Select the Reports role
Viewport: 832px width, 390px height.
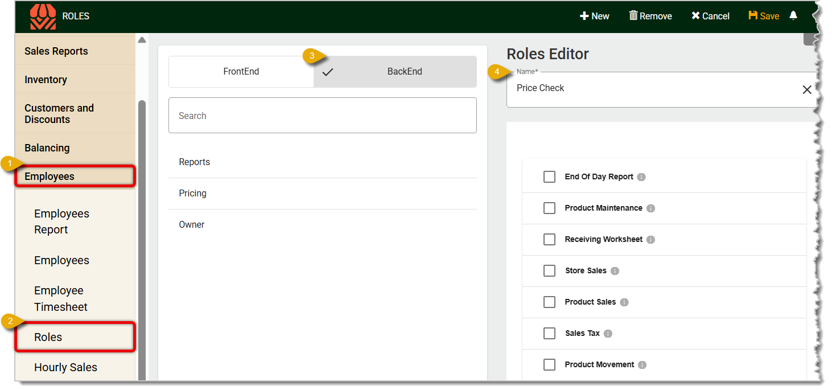323,162
